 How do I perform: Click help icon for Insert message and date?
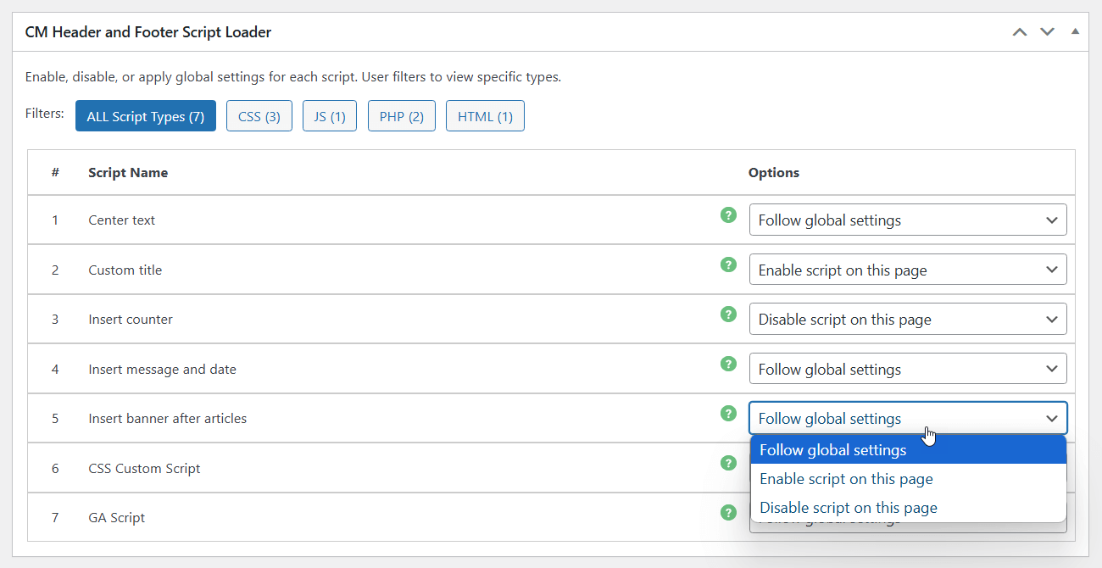click(x=728, y=364)
